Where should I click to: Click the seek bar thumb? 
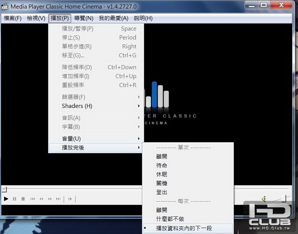[4, 189]
